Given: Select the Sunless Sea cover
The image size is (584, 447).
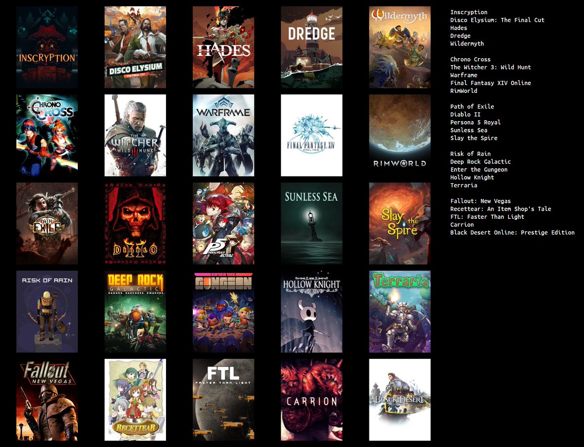Looking at the screenshot, I should 311,223.
